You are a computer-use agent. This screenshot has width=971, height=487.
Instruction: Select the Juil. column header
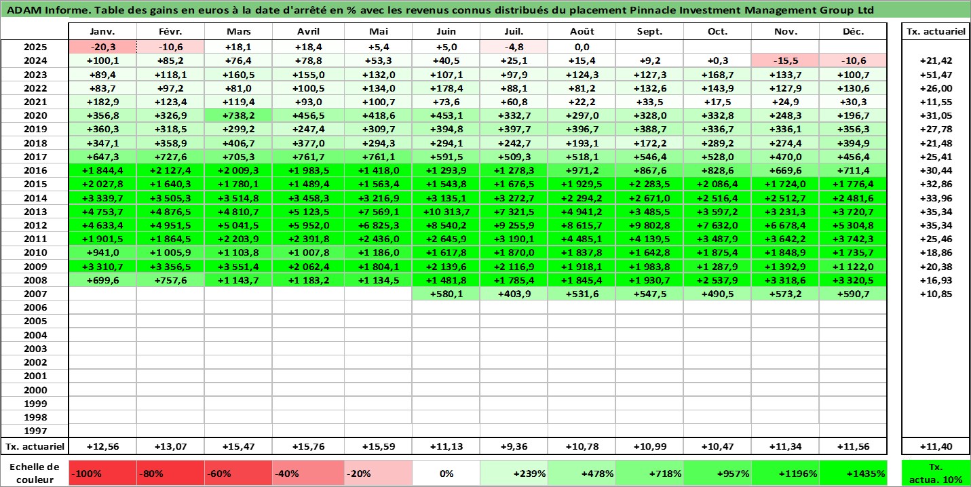click(x=514, y=32)
